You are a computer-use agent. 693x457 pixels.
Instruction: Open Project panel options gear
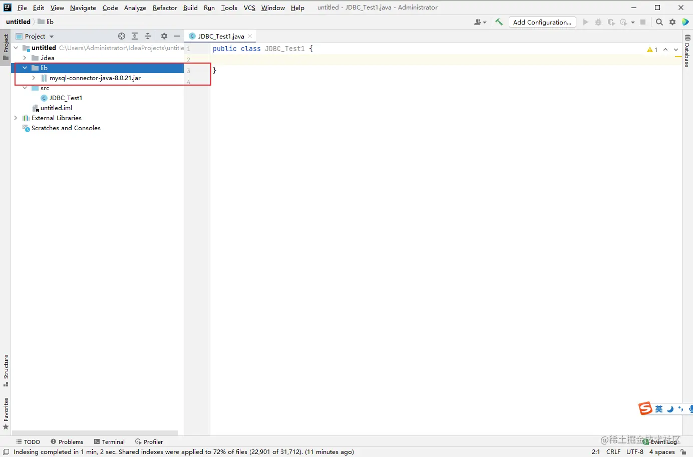point(164,36)
